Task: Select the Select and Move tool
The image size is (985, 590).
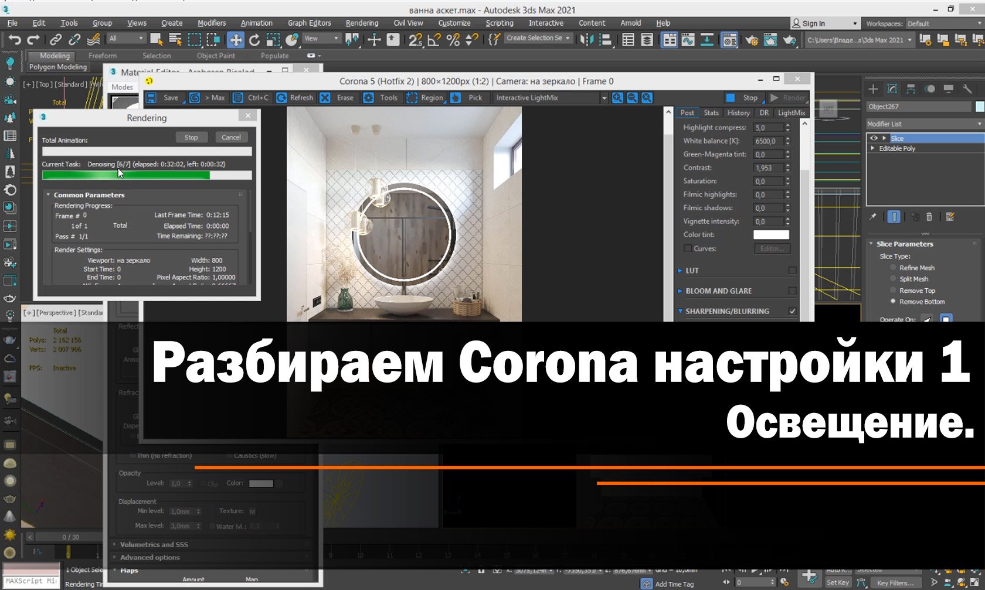Action: click(x=235, y=40)
